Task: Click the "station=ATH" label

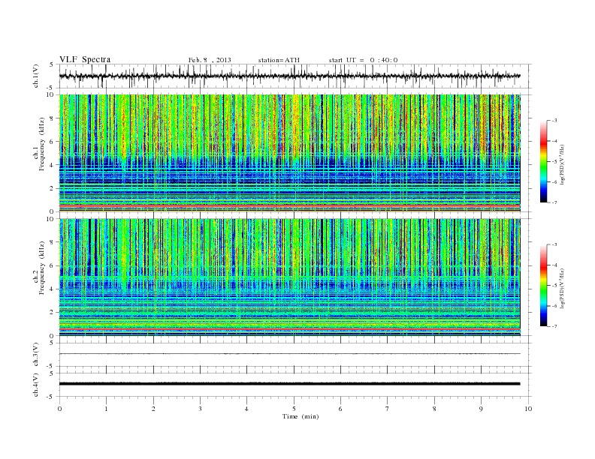Action: (279, 60)
